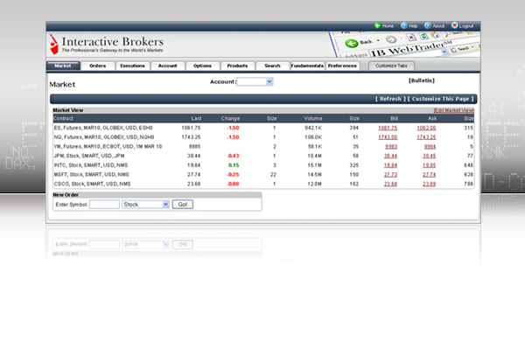Image resolution: width=525 pixels, height=350 pixels.
Task: Select the MSFT Stock contract row text
Action: (91, 175)
